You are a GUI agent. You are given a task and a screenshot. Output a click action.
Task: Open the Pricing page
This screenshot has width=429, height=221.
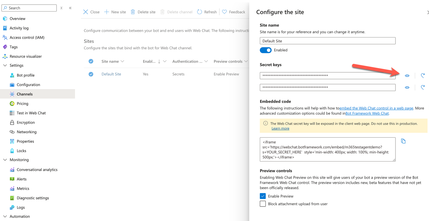click(23, 104)
